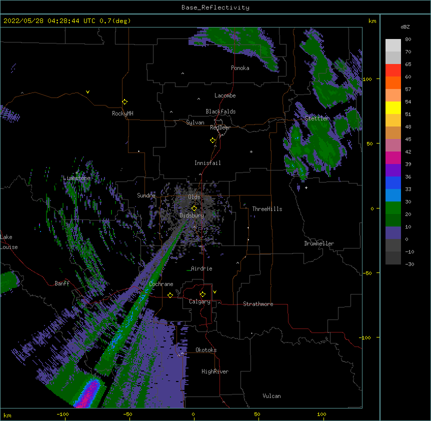Click the Innisfail city label
431x421 pixels.
[207, 163]
